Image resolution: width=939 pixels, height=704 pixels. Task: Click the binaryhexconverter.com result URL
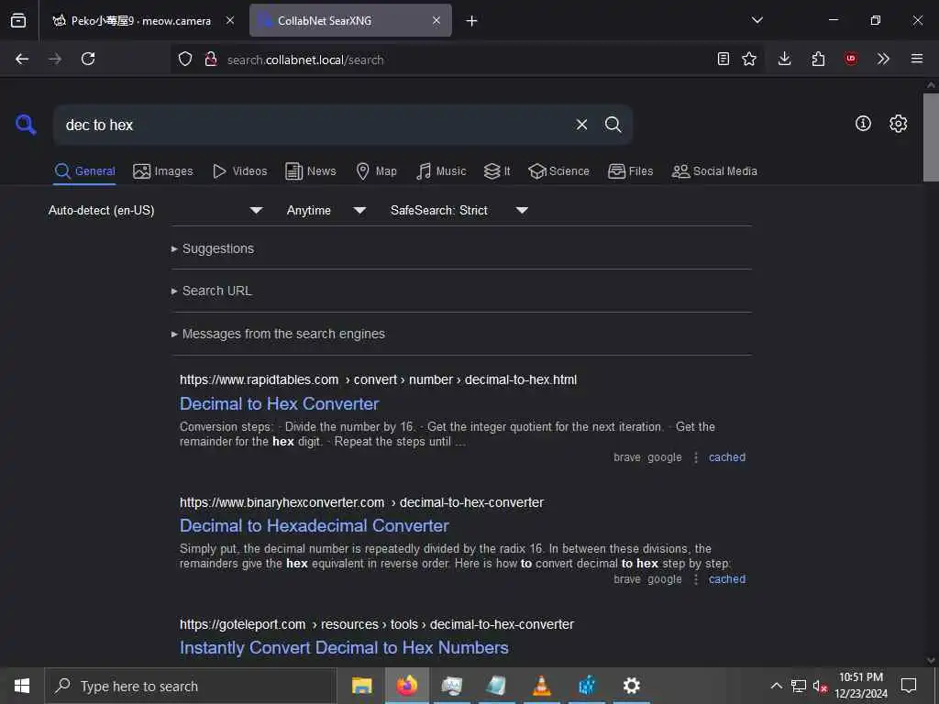[361, 502]
